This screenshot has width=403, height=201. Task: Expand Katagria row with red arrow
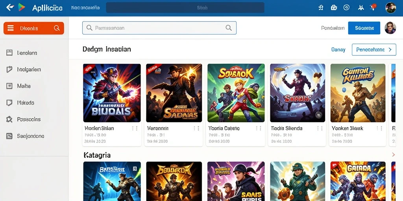click(393, 154)
